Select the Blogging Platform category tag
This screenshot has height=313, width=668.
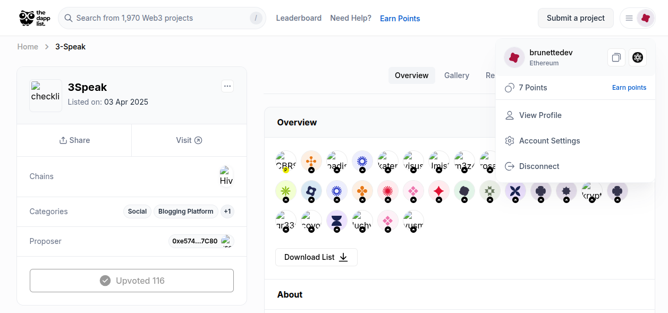(x=186, y=212)
